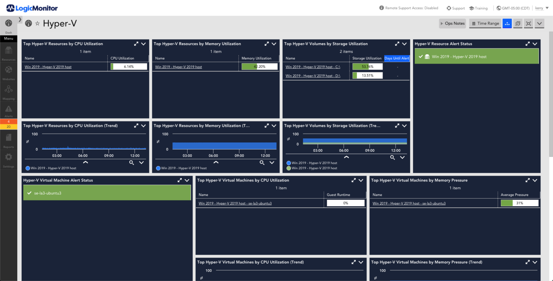Enter full screen mode for the dashboard

(528, 23)
